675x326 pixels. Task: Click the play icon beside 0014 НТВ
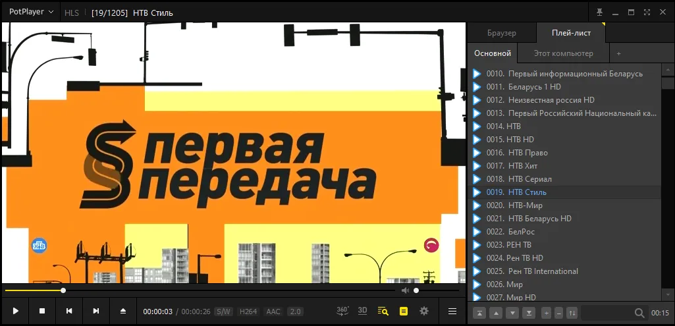click(477, 126)
